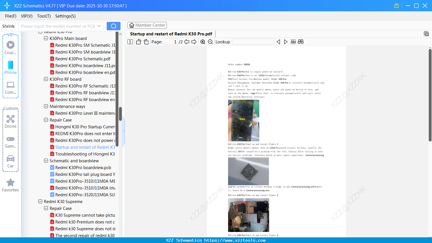Click the PDF viewer vertical scrollbar
The height and width of the screenshot is (243, 432).
(x=430, y=95)
